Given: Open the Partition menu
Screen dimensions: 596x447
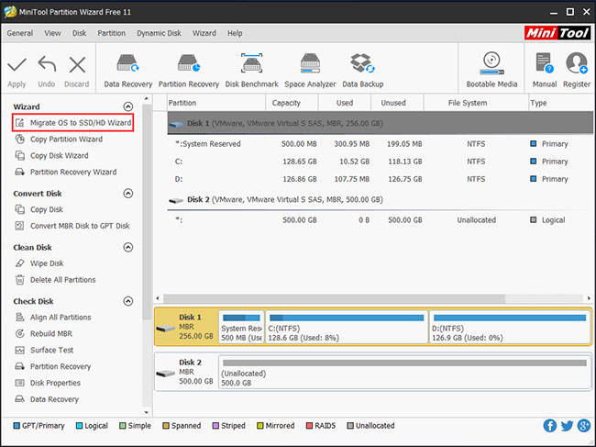Looking at the screenshot, I should [x=111, y=33].
